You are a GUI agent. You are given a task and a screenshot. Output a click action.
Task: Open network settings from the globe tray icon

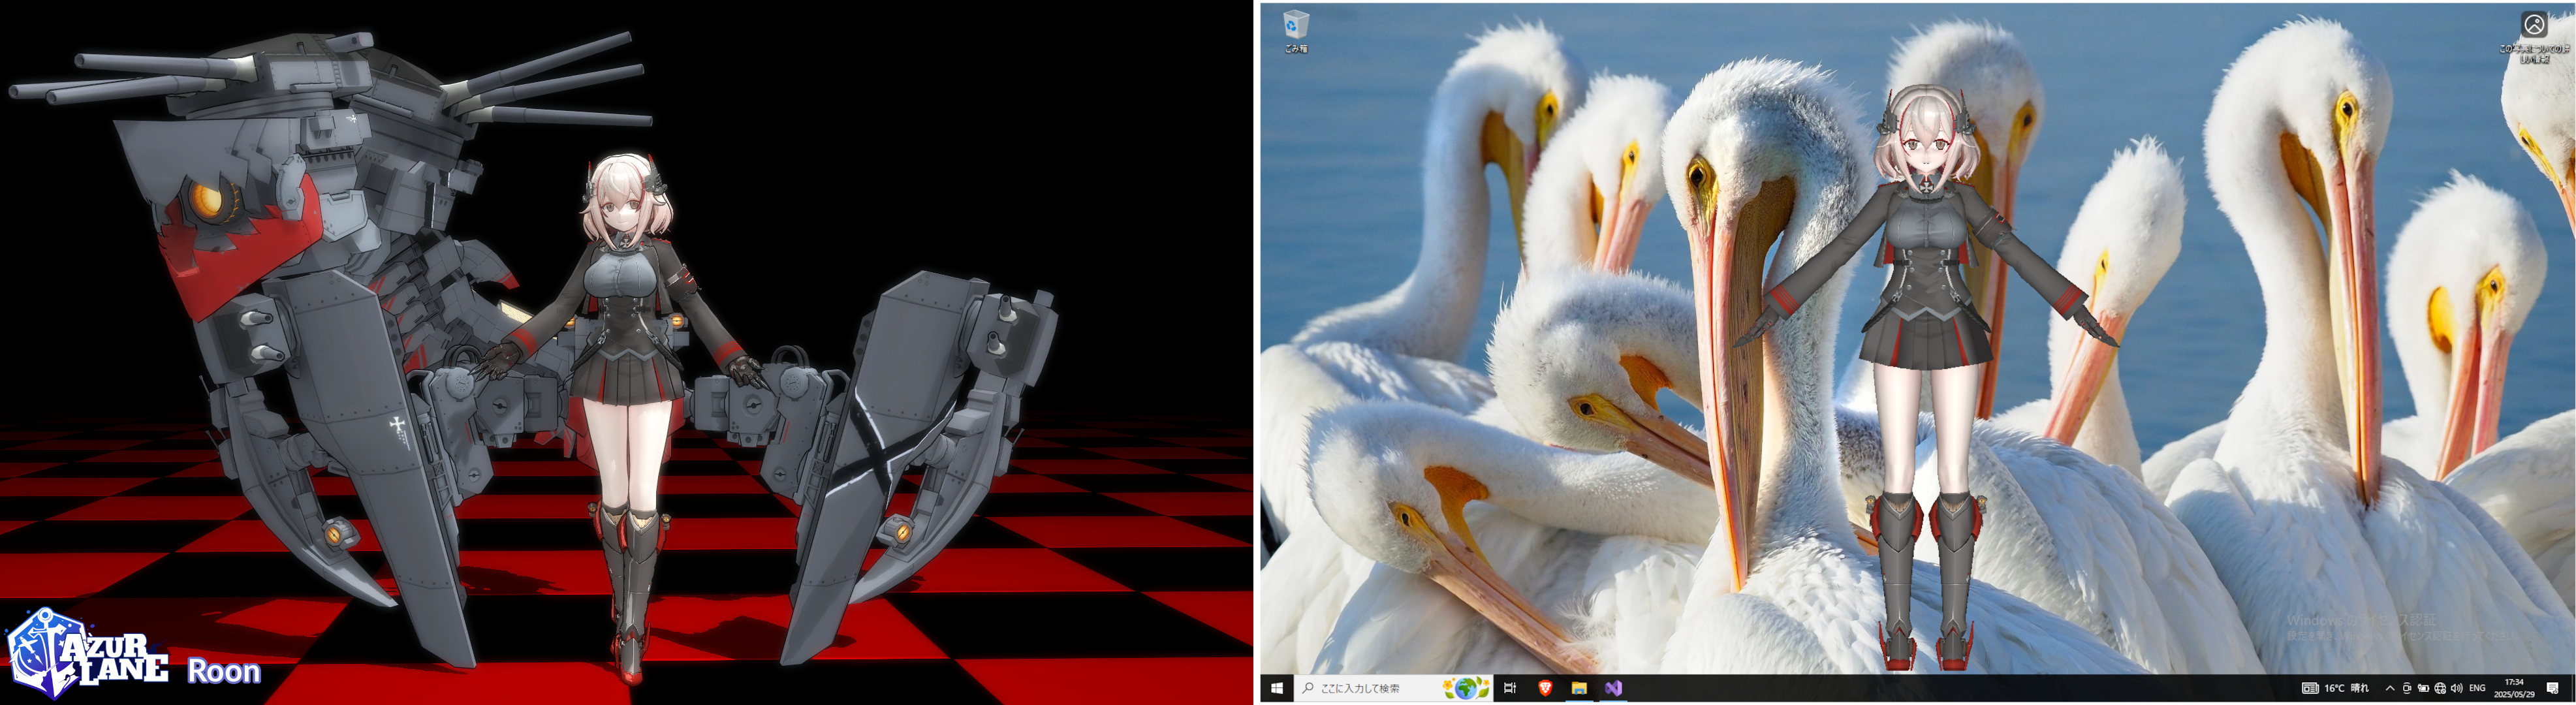[2440, 688]
